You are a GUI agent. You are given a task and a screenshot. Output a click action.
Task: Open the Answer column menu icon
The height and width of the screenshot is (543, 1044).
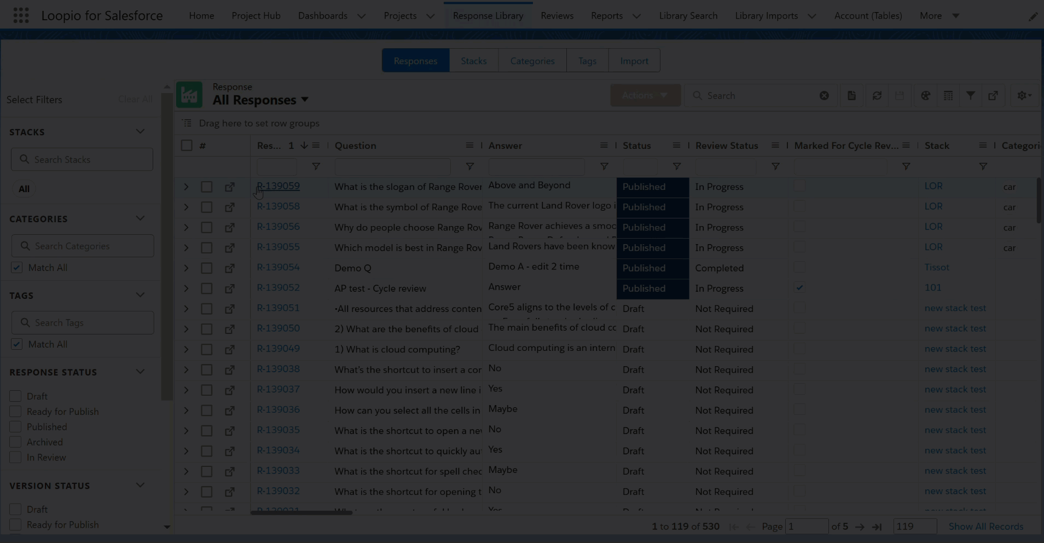[x=604, y=146]
